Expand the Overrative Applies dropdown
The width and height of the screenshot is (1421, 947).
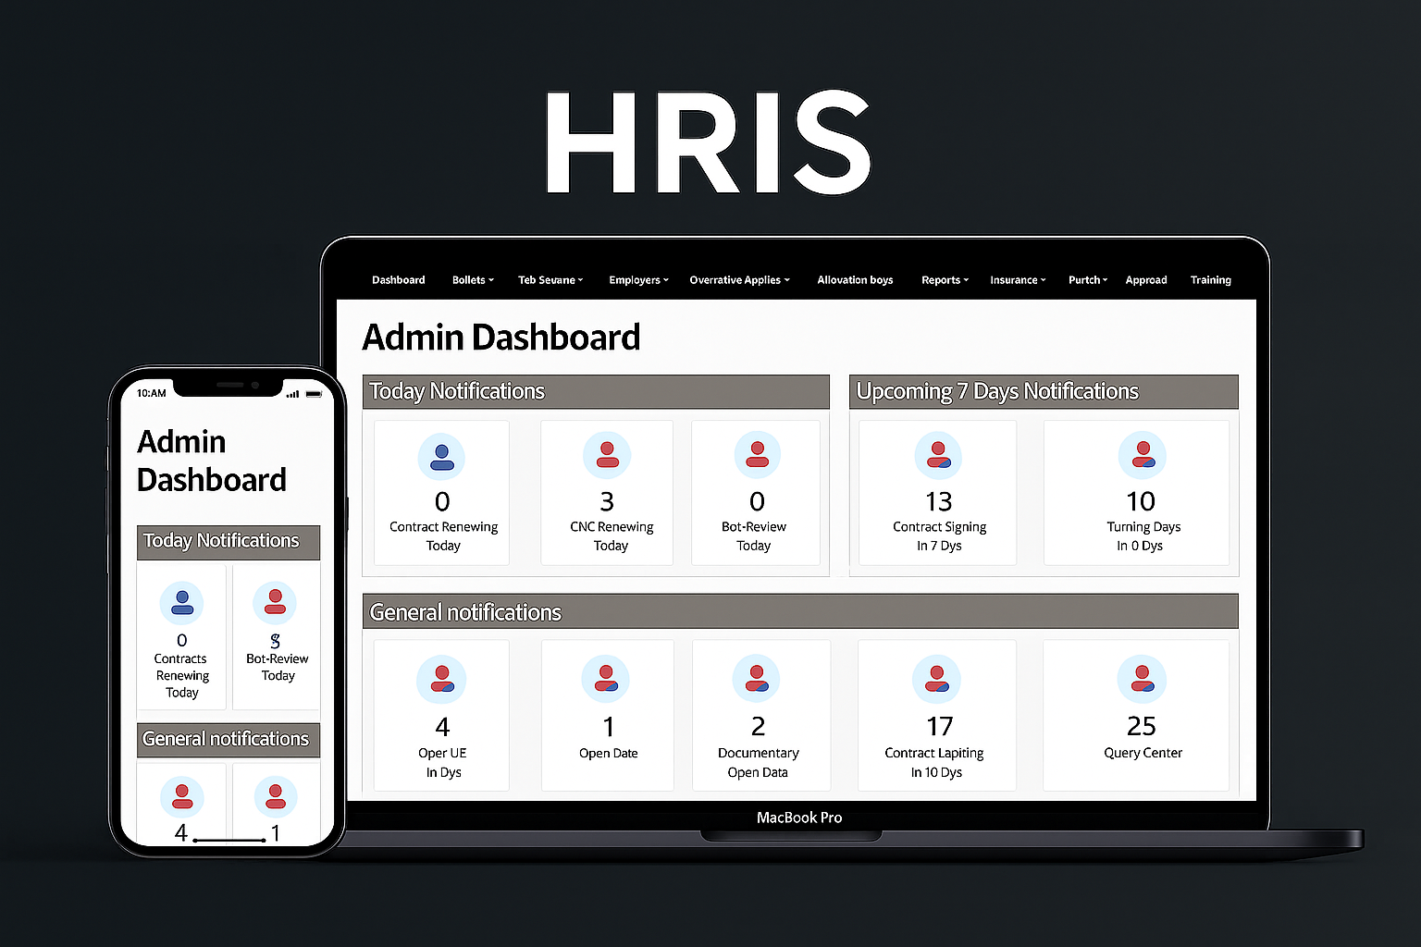coord(739,280)
